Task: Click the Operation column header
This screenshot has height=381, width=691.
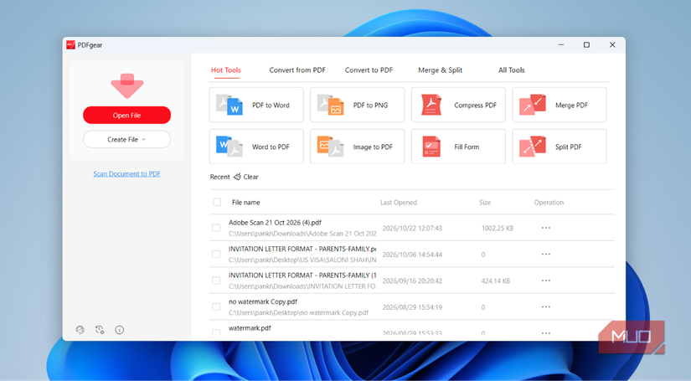Action: (549, 202)
